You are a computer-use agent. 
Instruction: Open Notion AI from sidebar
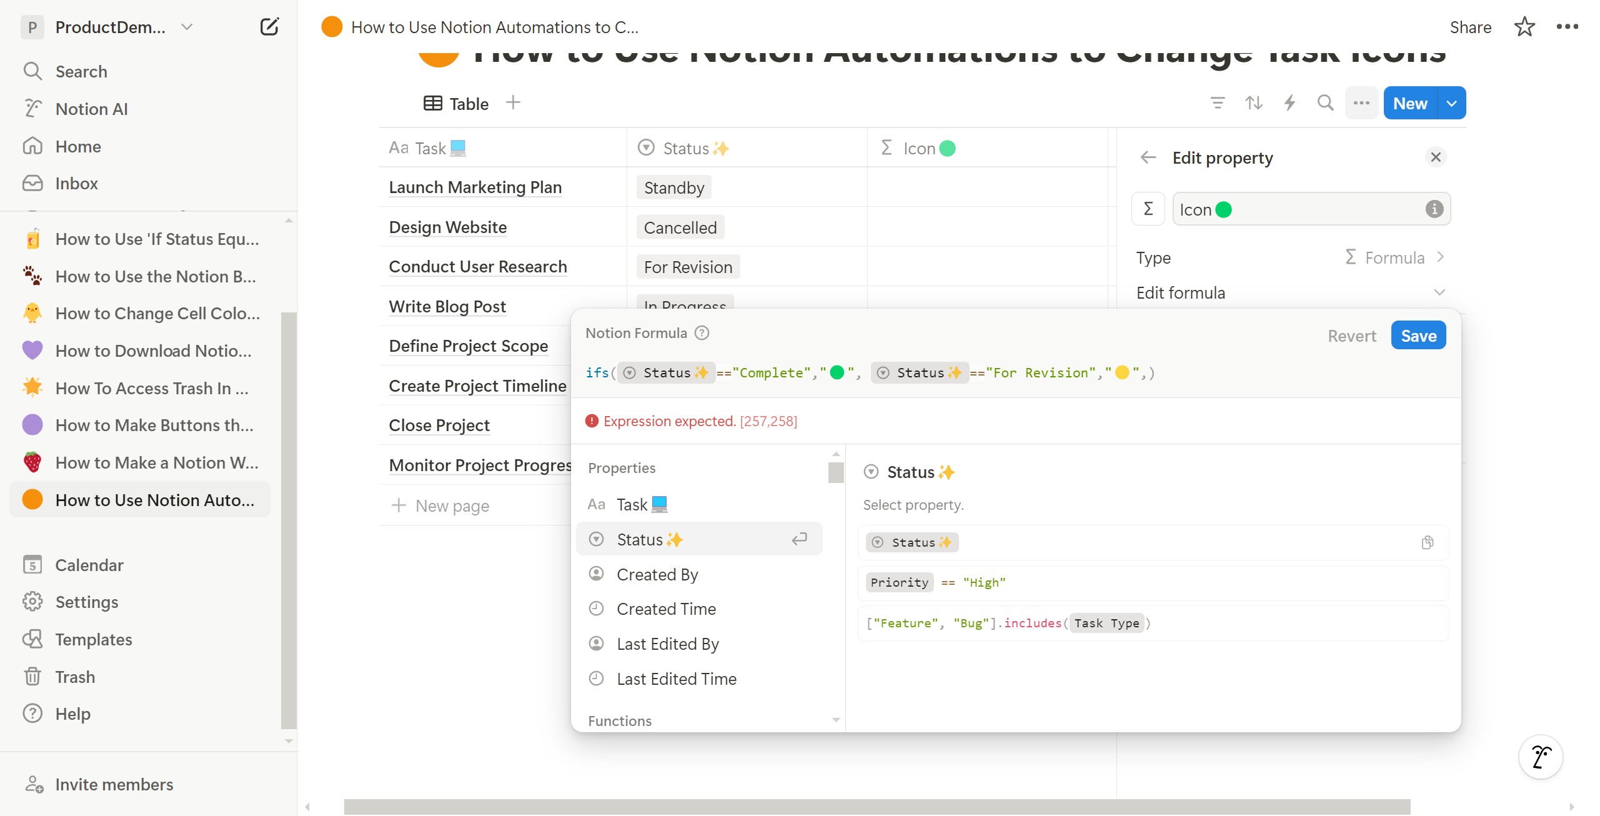pyautogui.click(x=91, y=109)
